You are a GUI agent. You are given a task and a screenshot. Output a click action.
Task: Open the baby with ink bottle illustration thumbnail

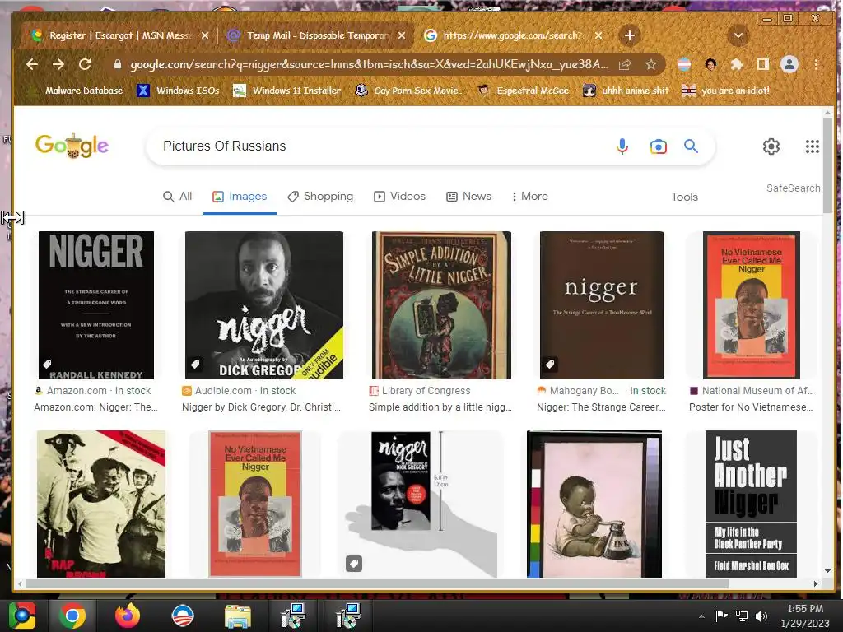[594, 504]
